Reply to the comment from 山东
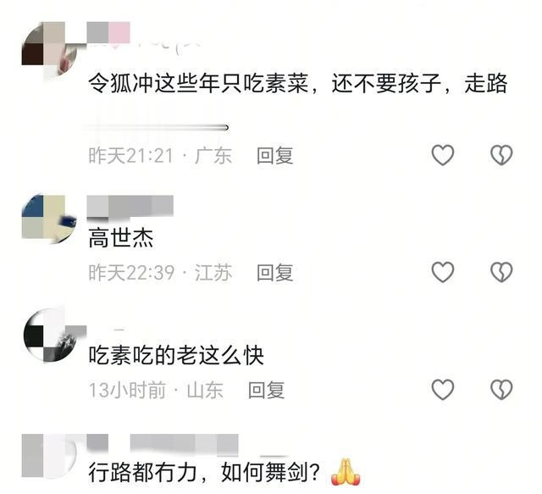 (x=266, y=390)
